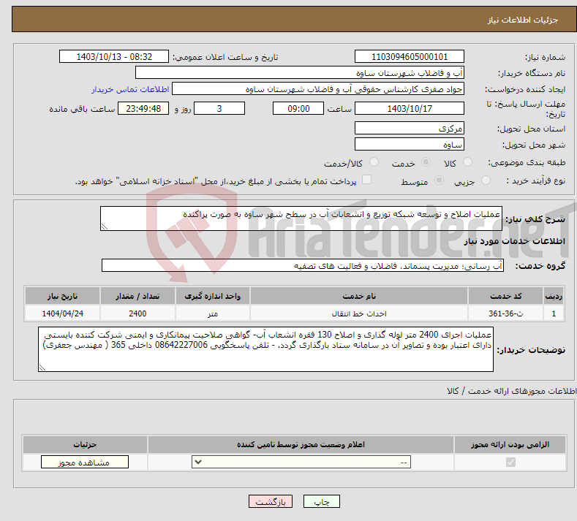Click the buyer organization name field
The image size is (577, 521).
point(300,72)
